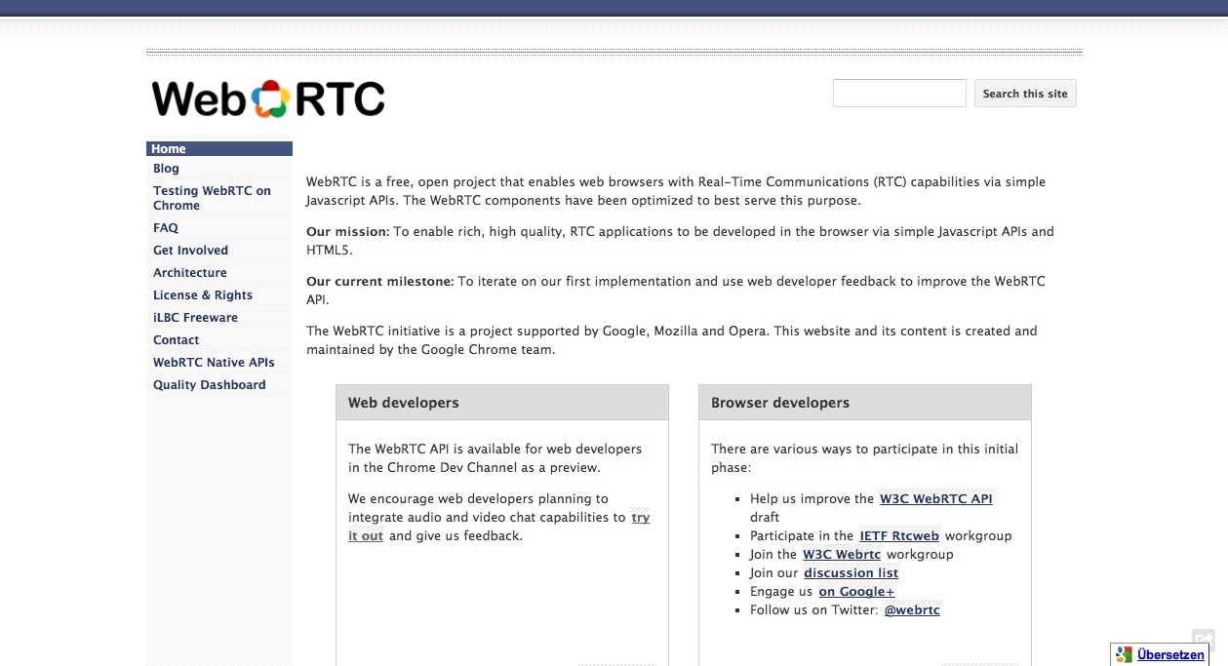Screen dimensions: 1228x666
Task: Open the @webrtc Twitter link
Action: pos(912,610)
